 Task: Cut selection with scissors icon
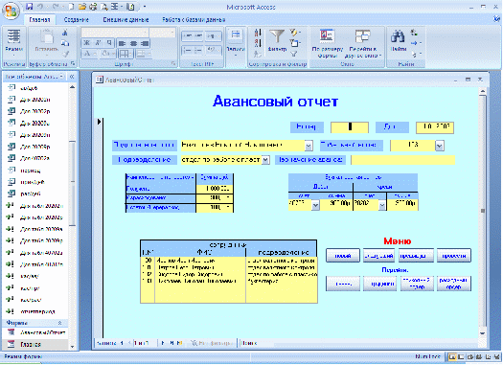coord(65,33)
